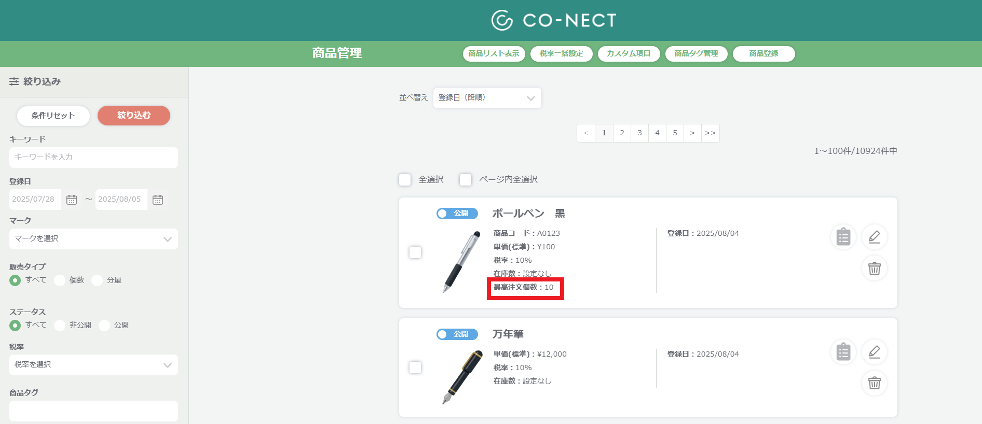Screen dimensions: 982x424
Task: Click current page 1 button
Action: pos(604,133)
